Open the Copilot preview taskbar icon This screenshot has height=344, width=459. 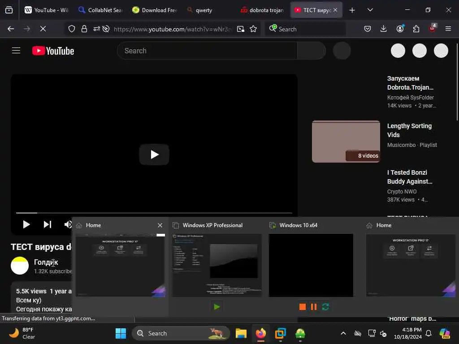(445, 333)
